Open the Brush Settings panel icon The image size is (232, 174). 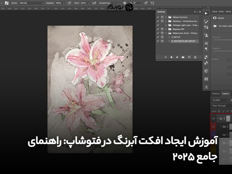[206, 21]
